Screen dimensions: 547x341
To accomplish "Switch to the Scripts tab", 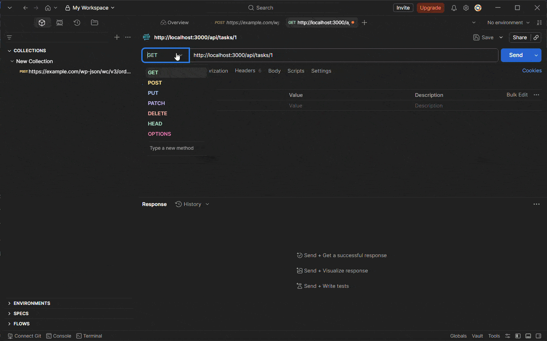I will coord(296,71).
